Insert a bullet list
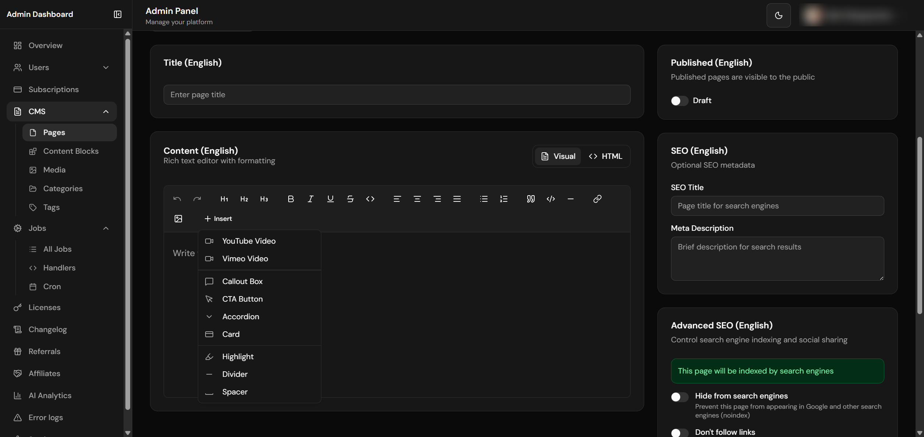The width and height of the screenshot is (924, 437). click(484, 199)
